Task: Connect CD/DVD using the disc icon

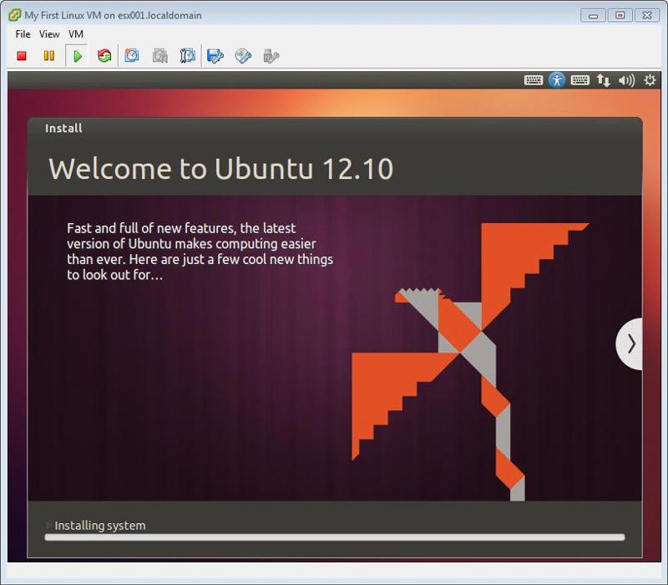Action: point(243,56)
